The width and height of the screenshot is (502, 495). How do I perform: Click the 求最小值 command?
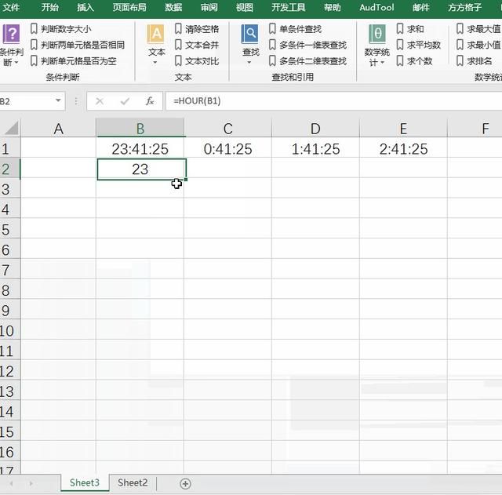click(x=478, y=45)
